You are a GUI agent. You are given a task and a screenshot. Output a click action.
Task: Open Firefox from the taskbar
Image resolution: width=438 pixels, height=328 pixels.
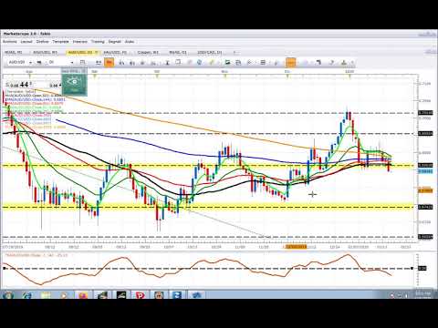[83, 294]
